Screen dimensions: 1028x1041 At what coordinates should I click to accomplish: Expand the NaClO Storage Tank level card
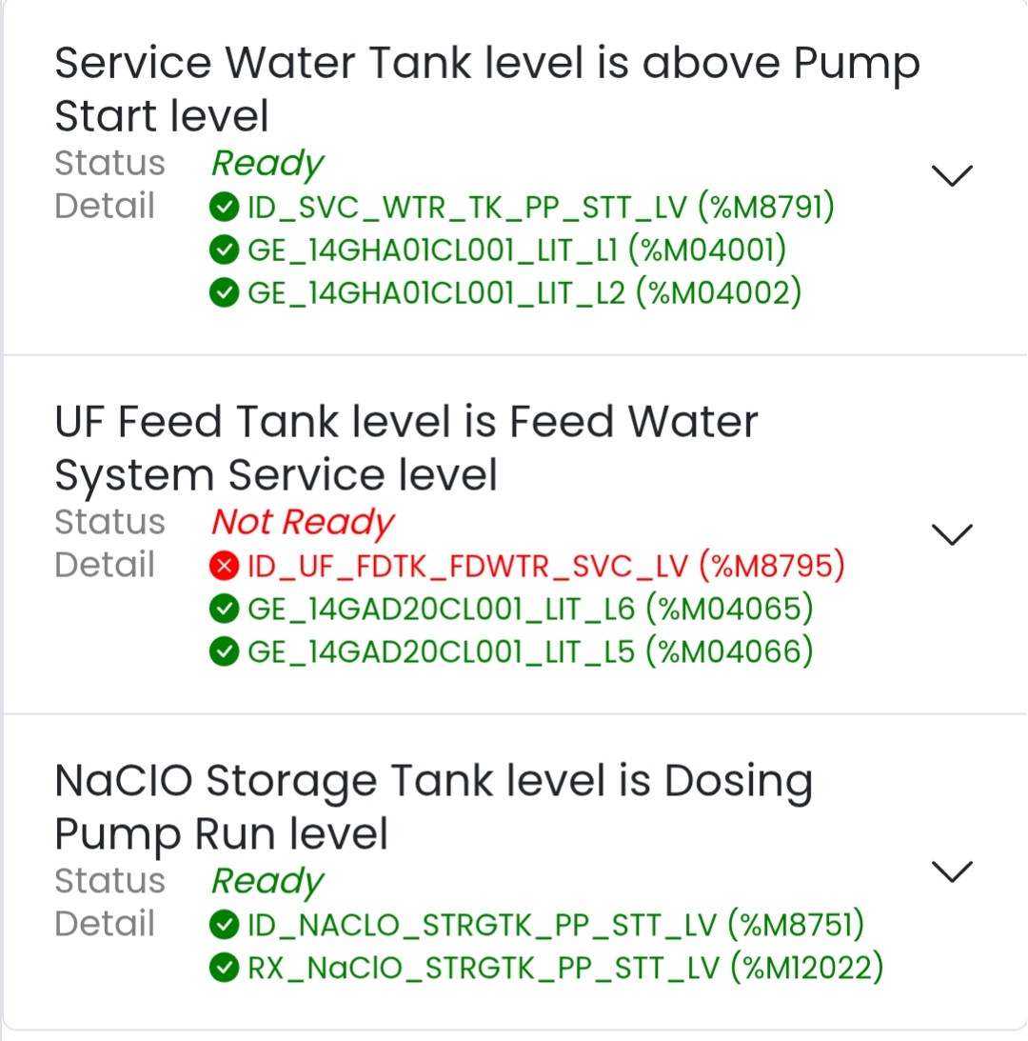pos(951,871)
